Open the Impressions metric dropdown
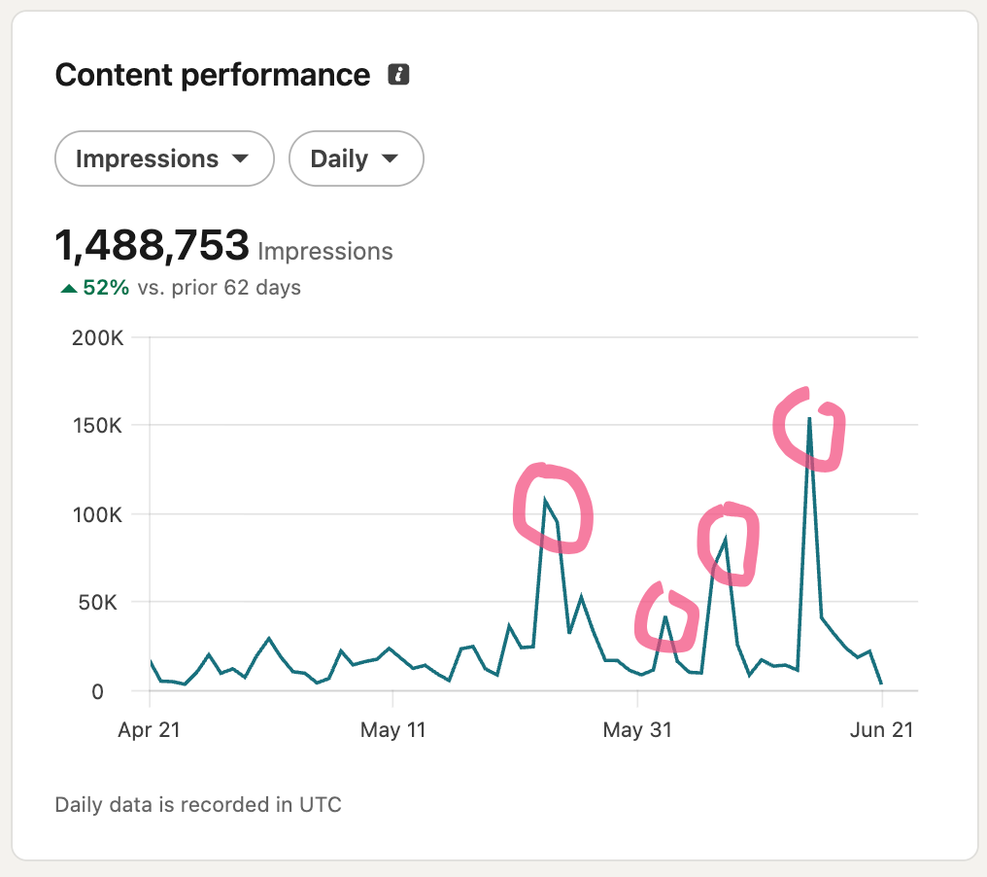 pos(164,158)
